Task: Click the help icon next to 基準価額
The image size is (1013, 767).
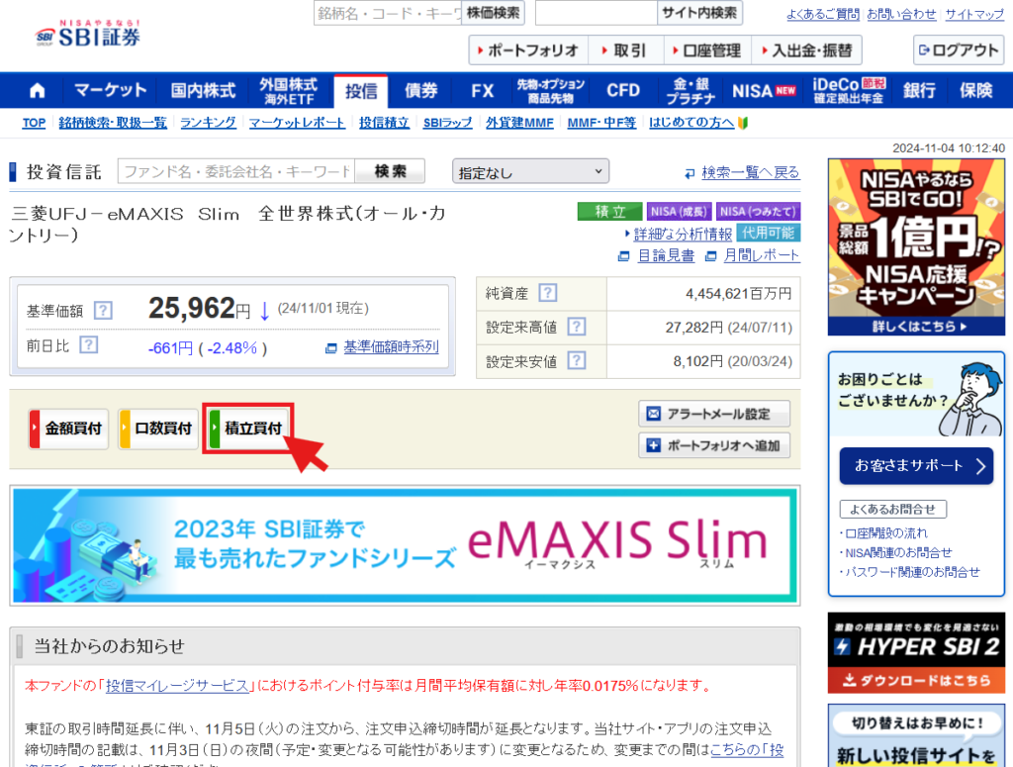Action: pos(103,311)
